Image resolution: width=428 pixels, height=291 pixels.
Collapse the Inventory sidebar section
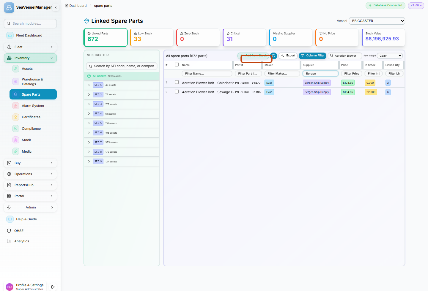coord(30,58)
